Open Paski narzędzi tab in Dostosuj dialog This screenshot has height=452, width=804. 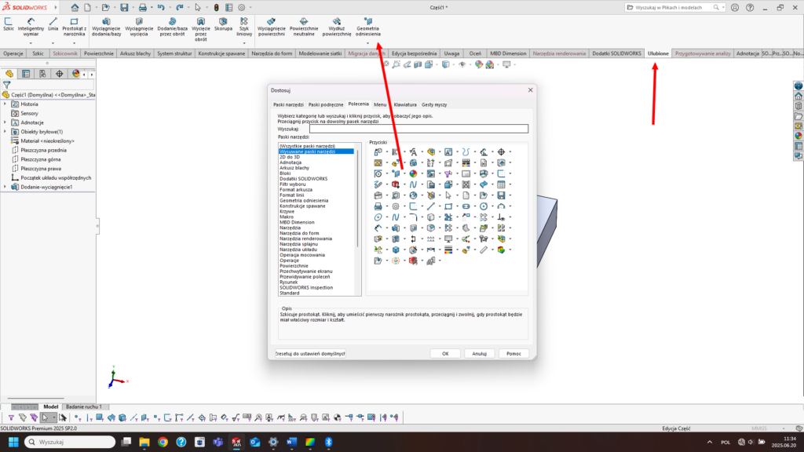coord(288,104)
